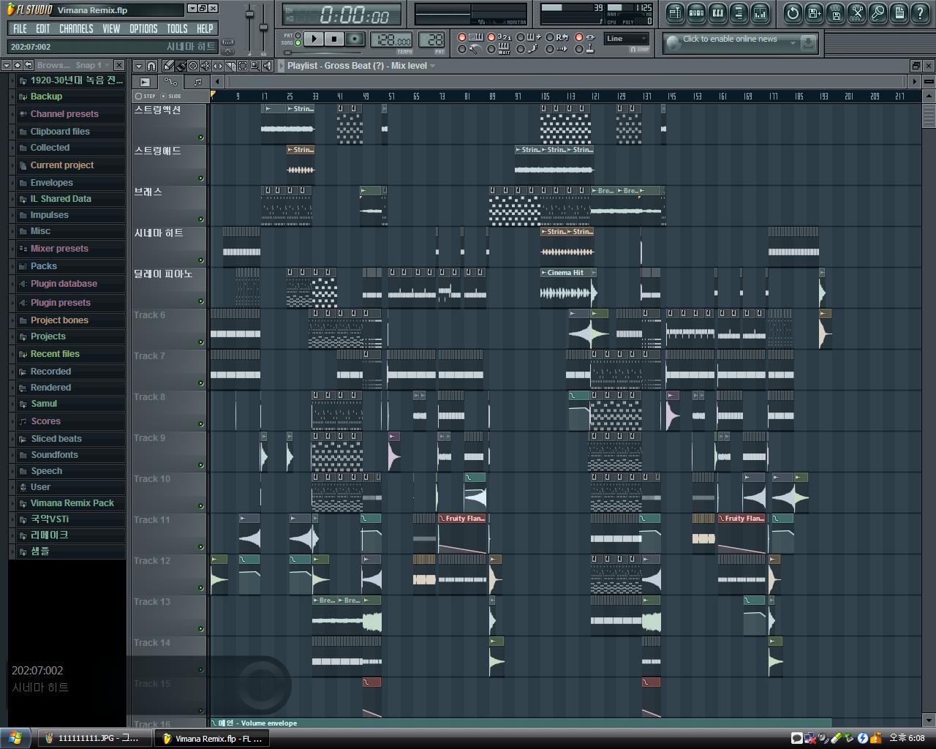The width and height of the screenshot is (936, 749).
Task: Click the transport Stop button
Action: pyautogui.click(x=334, y=39)
